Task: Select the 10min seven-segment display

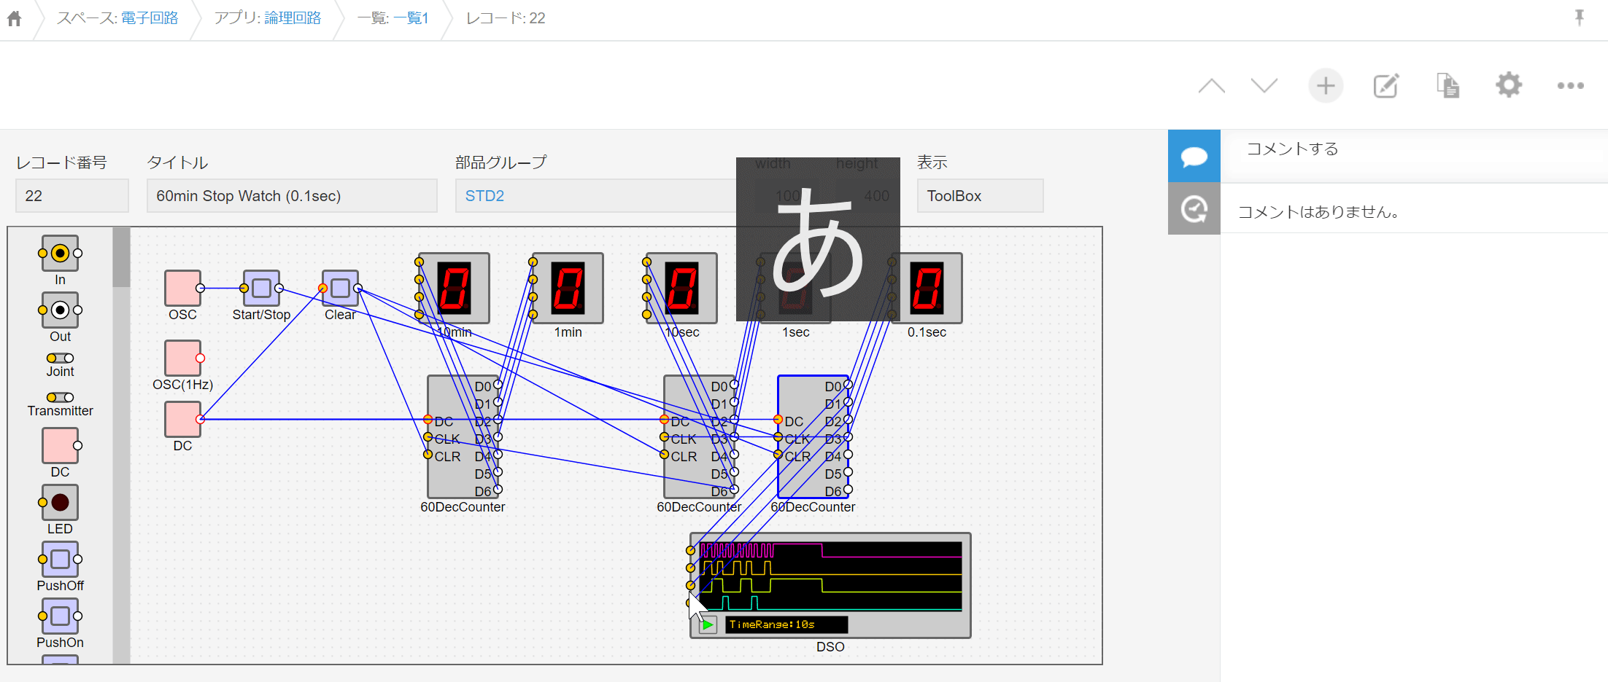Action: point(454,288)
